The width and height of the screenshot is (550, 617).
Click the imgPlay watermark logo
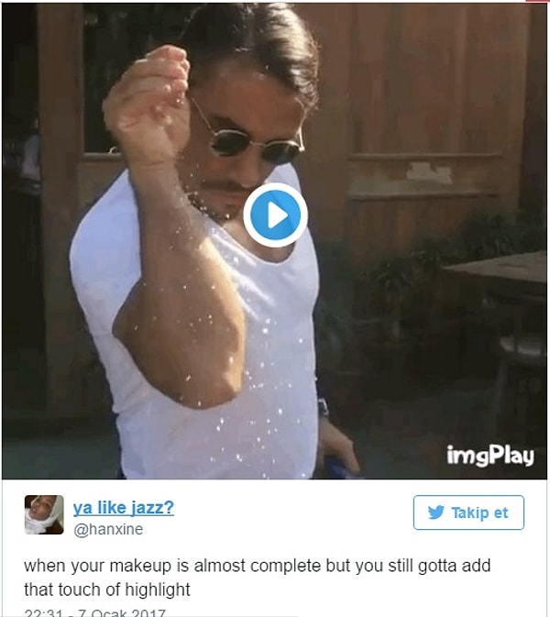click(x=490, y=456)
